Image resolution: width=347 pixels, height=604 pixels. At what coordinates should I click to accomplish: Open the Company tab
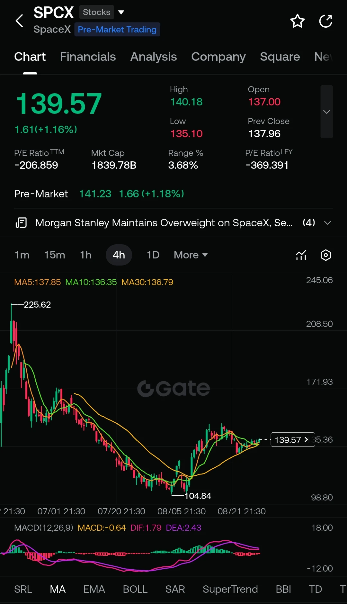[218, 57]
